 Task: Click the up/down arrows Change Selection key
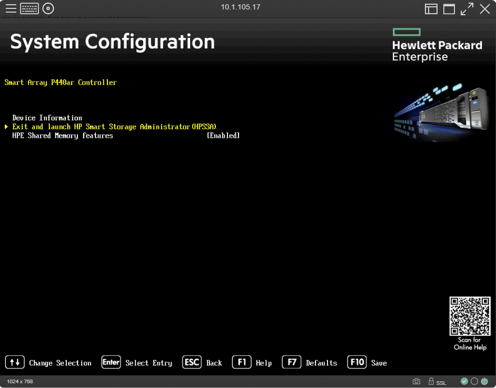coord(15,362)
